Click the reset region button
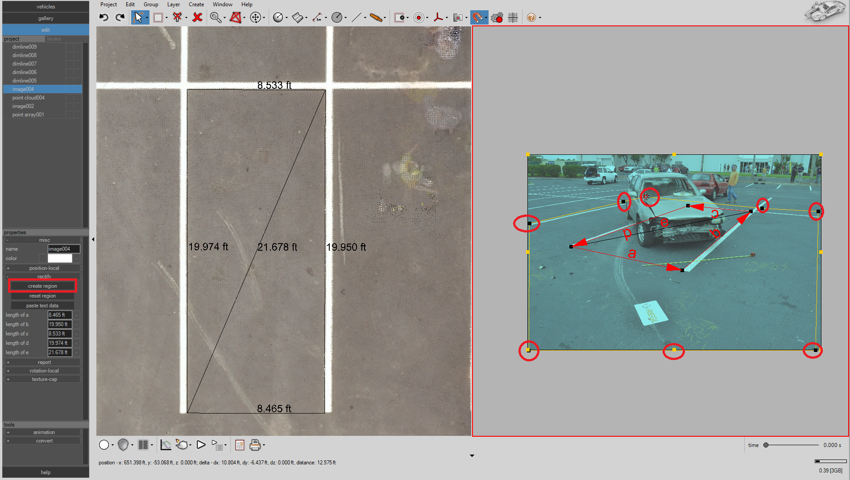The height and width of the screenshot is (480, 850). point(42,296)
